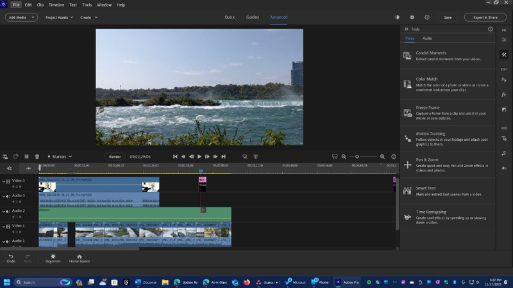This screenshot has width=513, height=288.
Task: Open the Create dropdown
Action: pos(89,17)
